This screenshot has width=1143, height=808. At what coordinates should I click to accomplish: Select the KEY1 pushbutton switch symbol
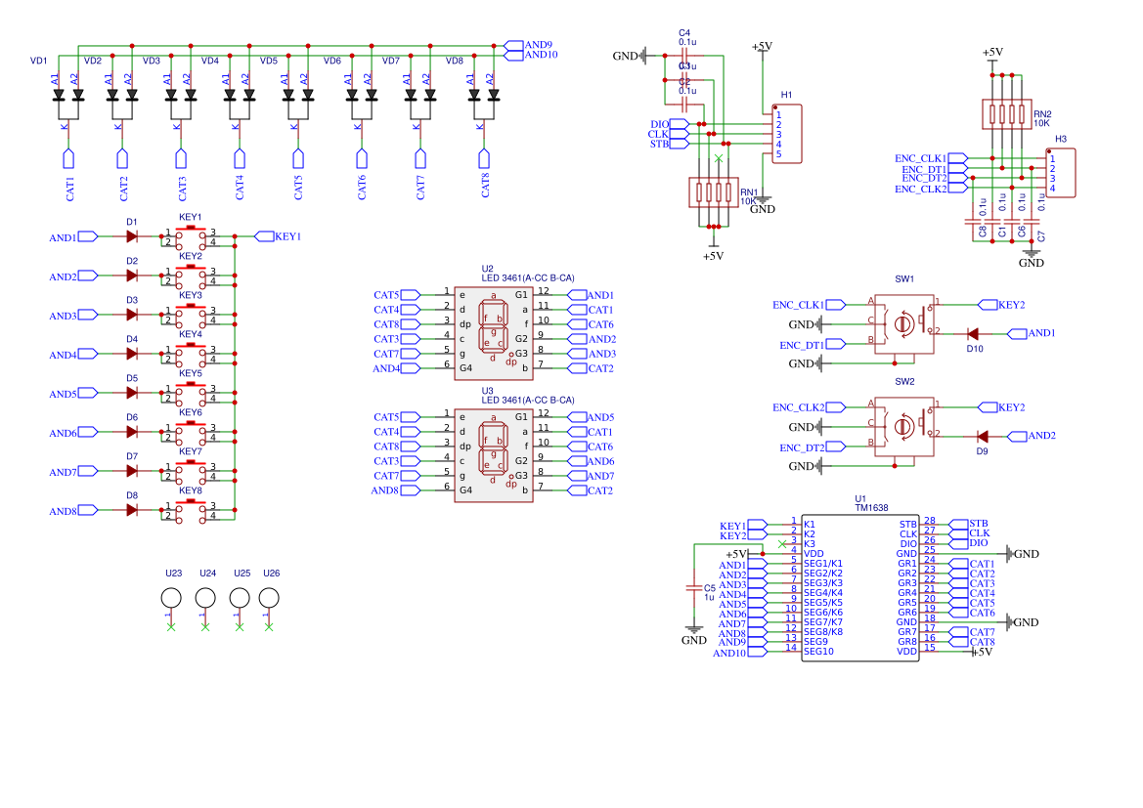(x=191, y=236)
